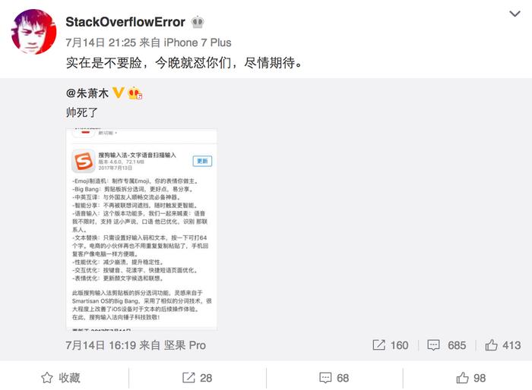
Task: Open original post comments showing 685
Action: pos(446,345)
